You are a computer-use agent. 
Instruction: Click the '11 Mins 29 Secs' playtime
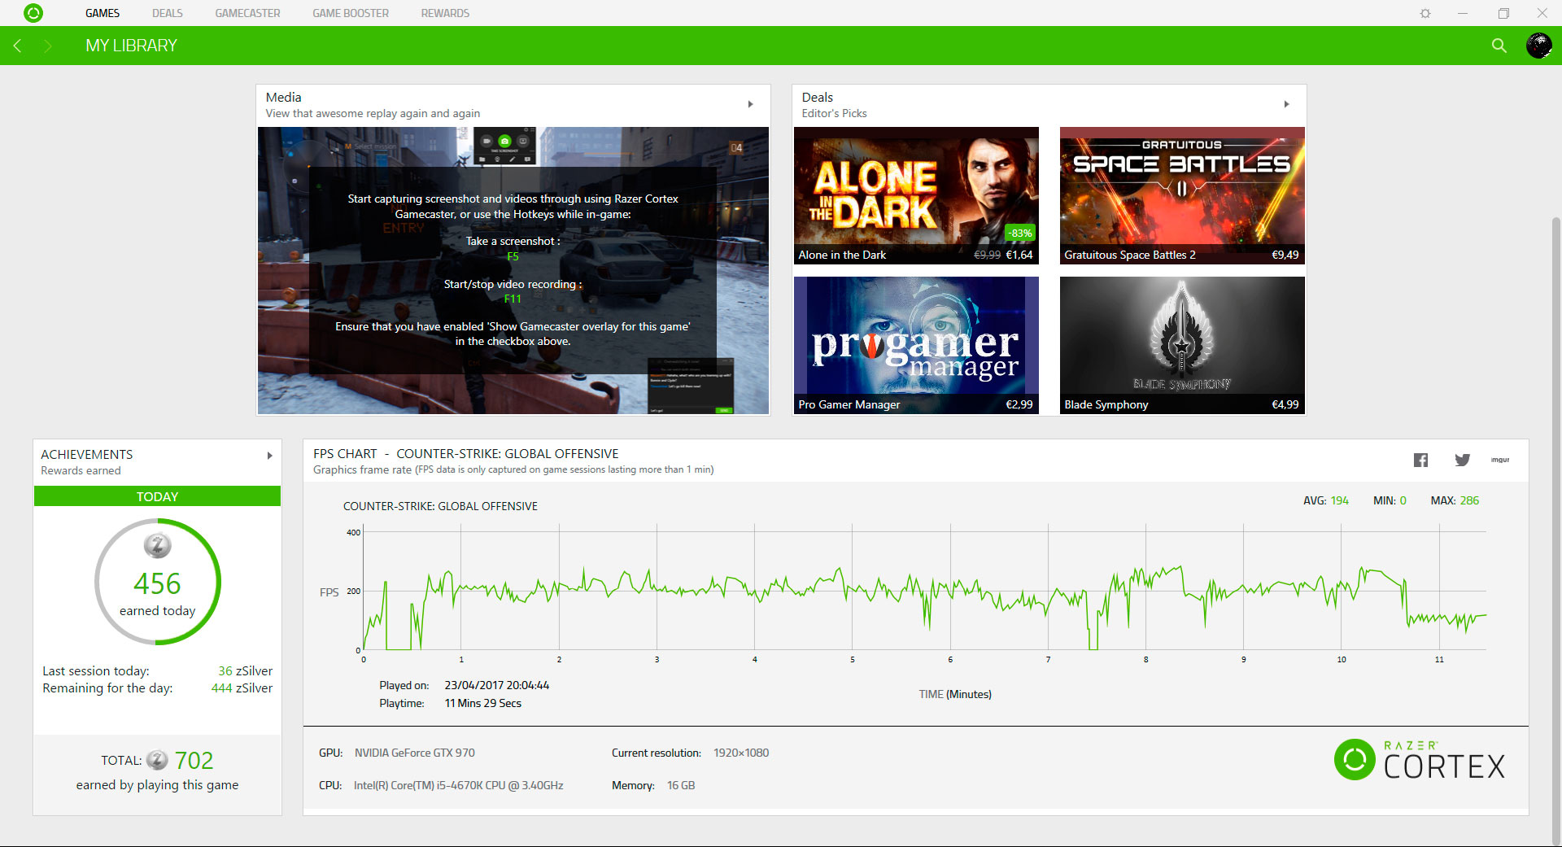[482, 703]
